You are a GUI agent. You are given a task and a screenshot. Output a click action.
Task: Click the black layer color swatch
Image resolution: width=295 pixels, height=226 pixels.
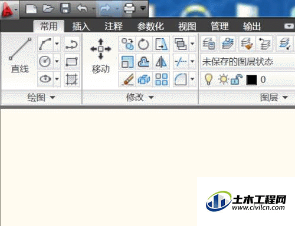(251, 80)
